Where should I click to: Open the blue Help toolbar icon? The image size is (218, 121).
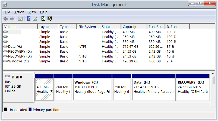29,18
